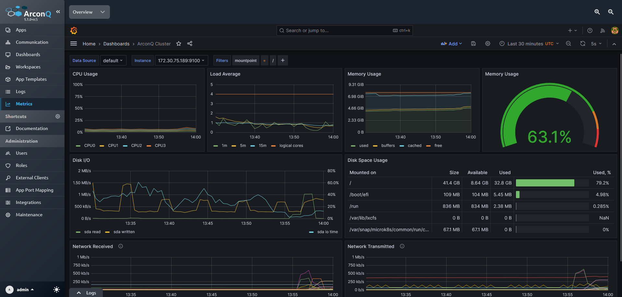Open the Grafana hamburger menu
622x297 pixels.
74,43
